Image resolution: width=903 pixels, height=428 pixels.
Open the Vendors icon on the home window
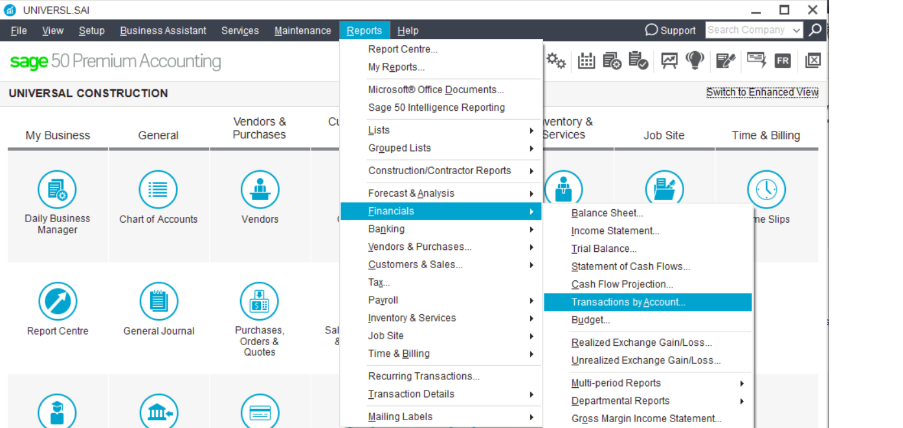click(260, 190)
